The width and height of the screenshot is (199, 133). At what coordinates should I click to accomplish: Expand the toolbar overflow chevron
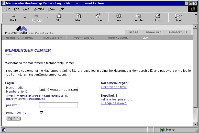tap(196, 14)
